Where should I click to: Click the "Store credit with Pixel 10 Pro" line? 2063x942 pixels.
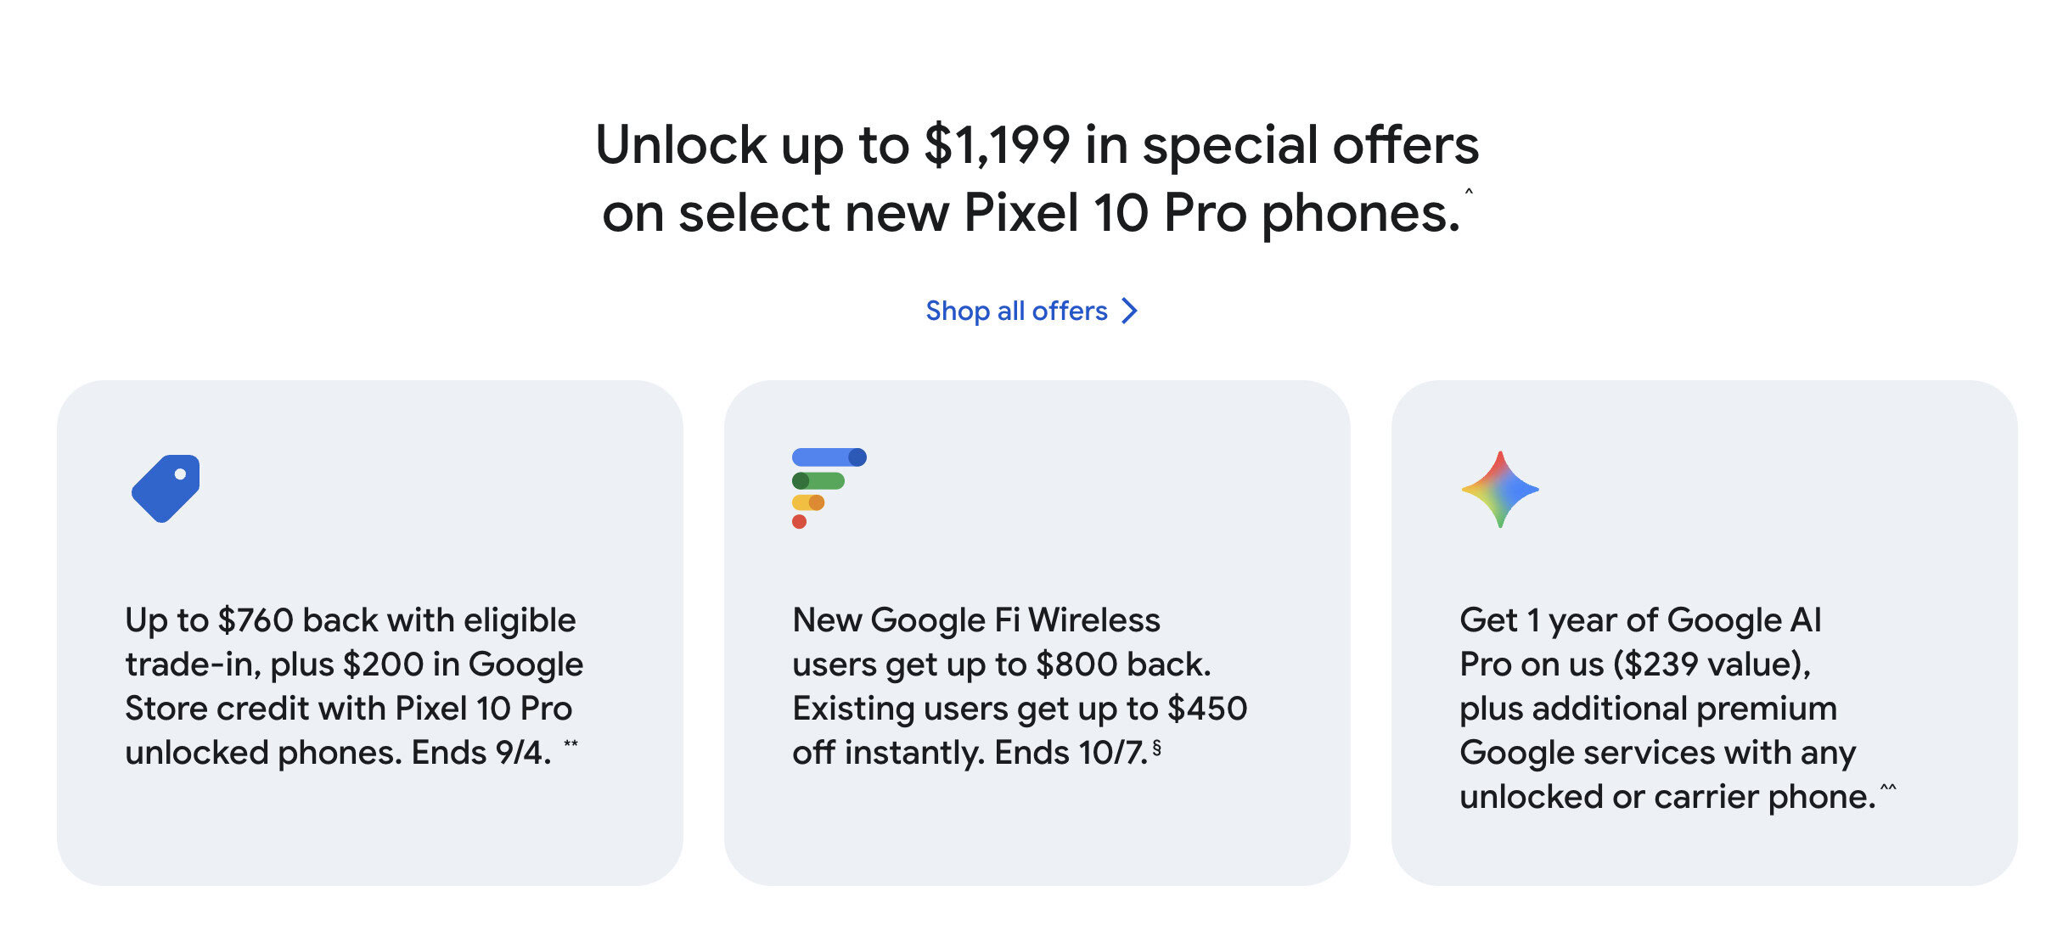[348, 709]
